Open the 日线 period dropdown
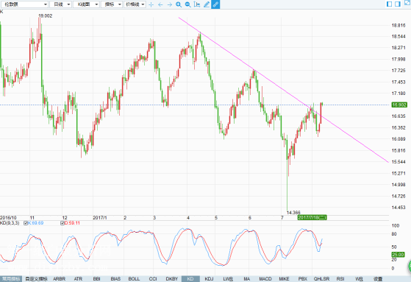 pyautogui.click(x=60, y=4)
